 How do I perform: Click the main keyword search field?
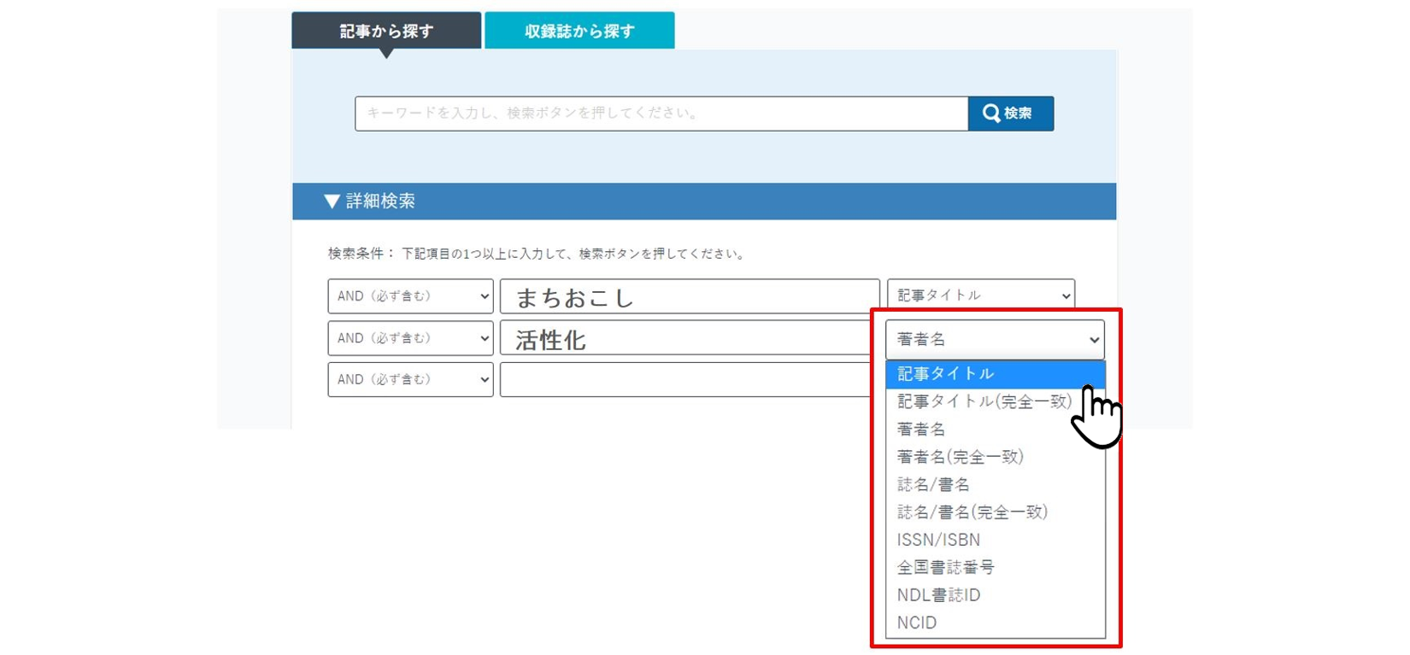coord(661,114)
